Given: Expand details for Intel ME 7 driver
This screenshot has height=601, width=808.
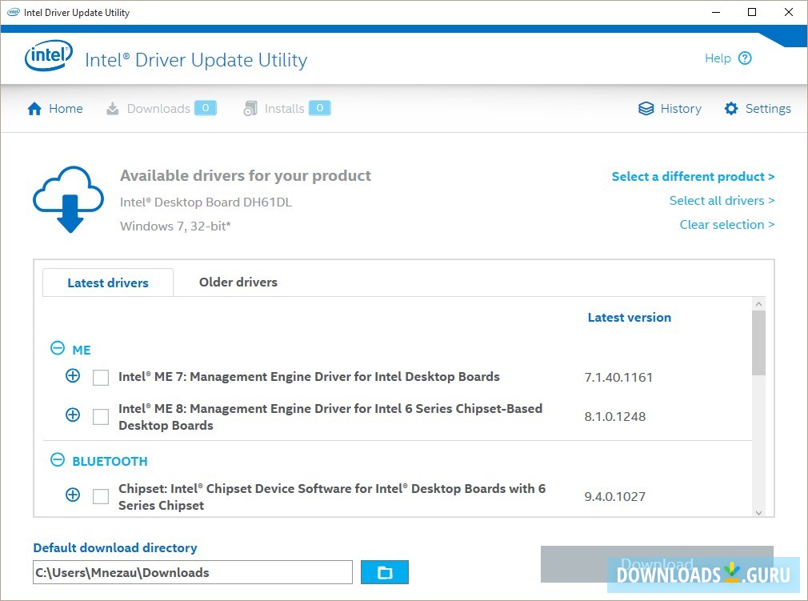Looking at the screenshot, I should 73,376.
